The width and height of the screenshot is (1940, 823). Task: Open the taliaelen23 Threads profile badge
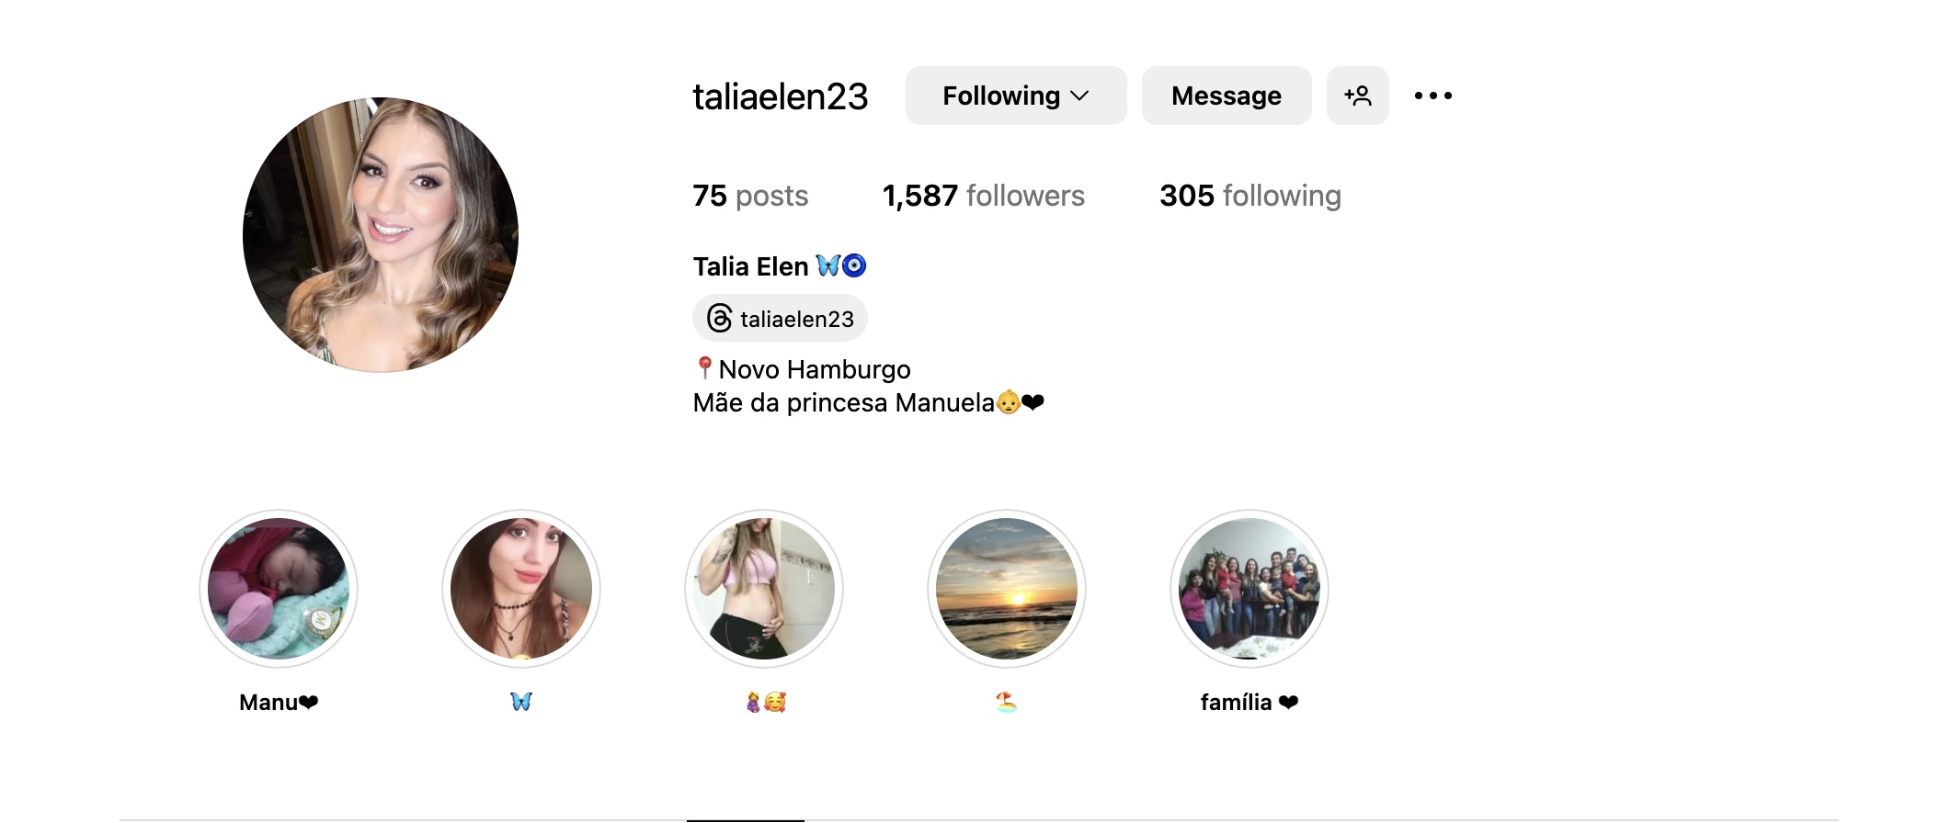[780, 319]
